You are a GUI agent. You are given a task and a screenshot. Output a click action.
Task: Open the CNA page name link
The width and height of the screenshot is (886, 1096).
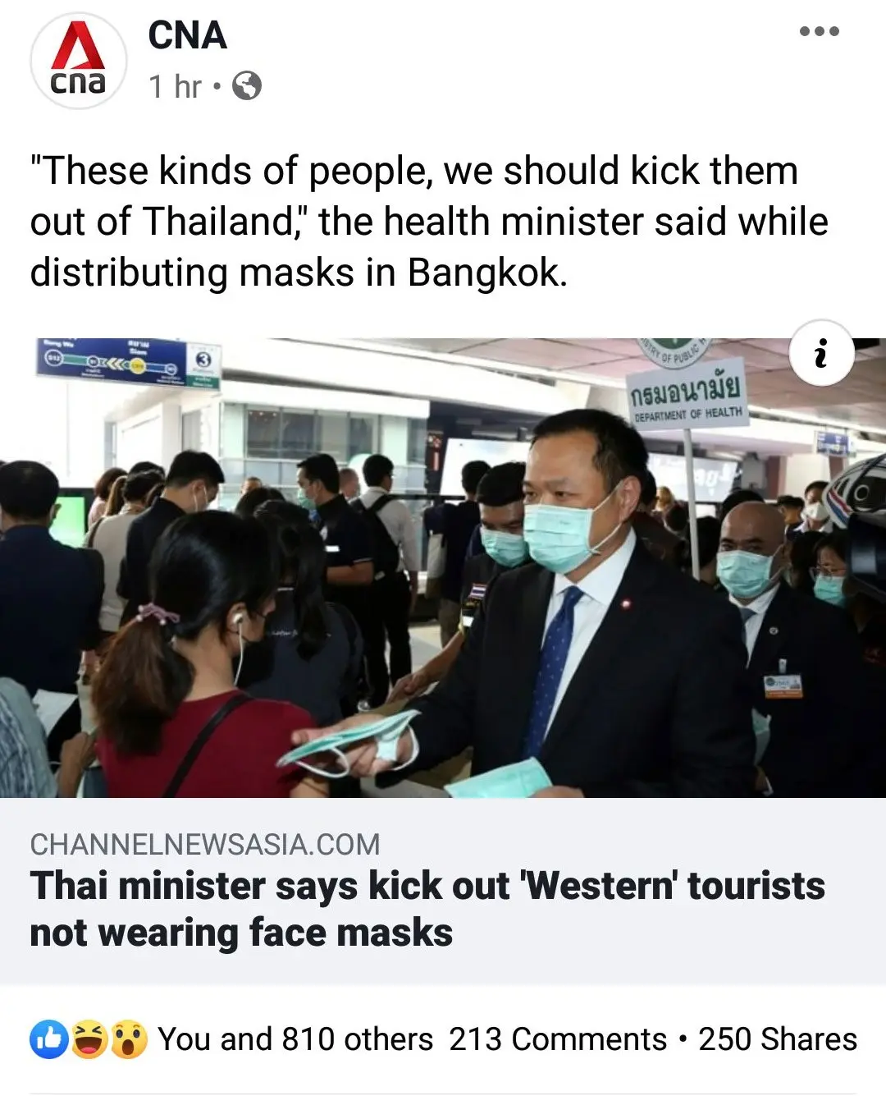click(187, 35)
